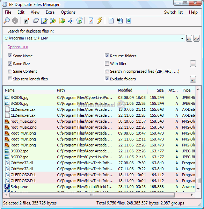Viewport: 204px width, 209px height.
Task: Click the horizontal scrollbar left arrow
Action: coord(6,195)
